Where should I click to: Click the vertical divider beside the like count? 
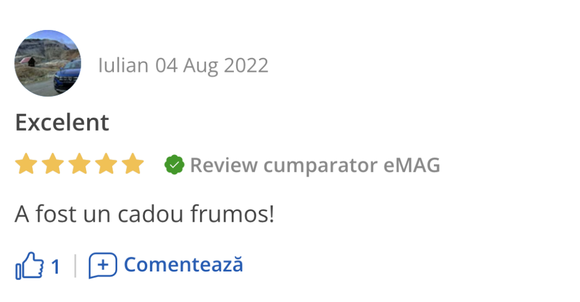pyautogui.click(x=75, y=265)
